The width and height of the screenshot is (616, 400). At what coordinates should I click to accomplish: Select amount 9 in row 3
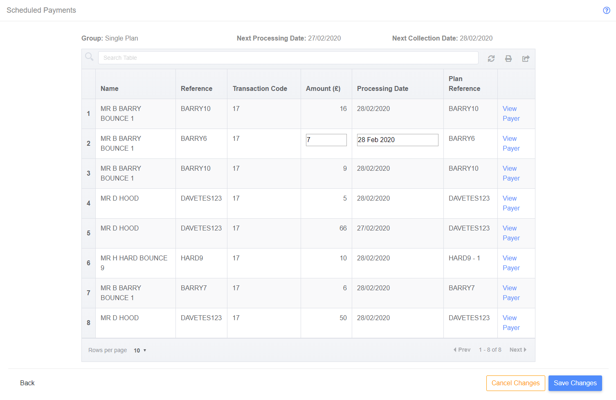tap(345, 168)
